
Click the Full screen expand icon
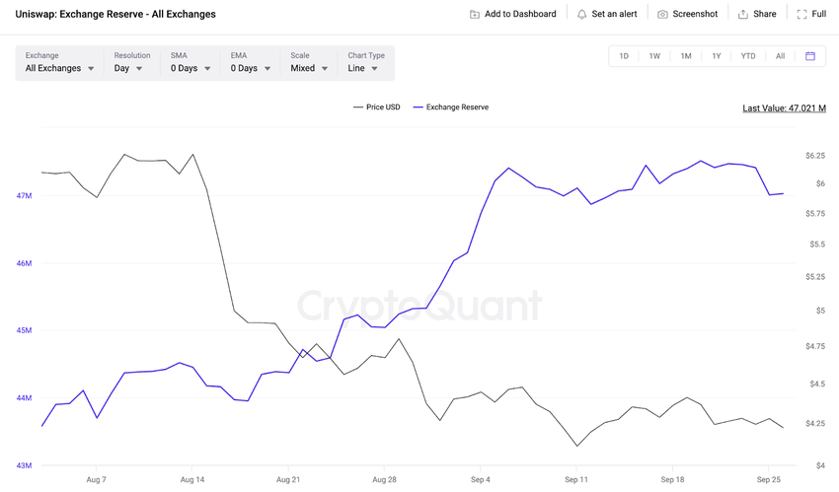[801, 15]
